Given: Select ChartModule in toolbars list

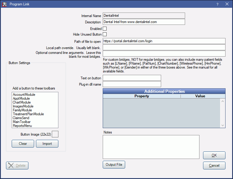Looking at the screenshot, I should coord(35,102).
